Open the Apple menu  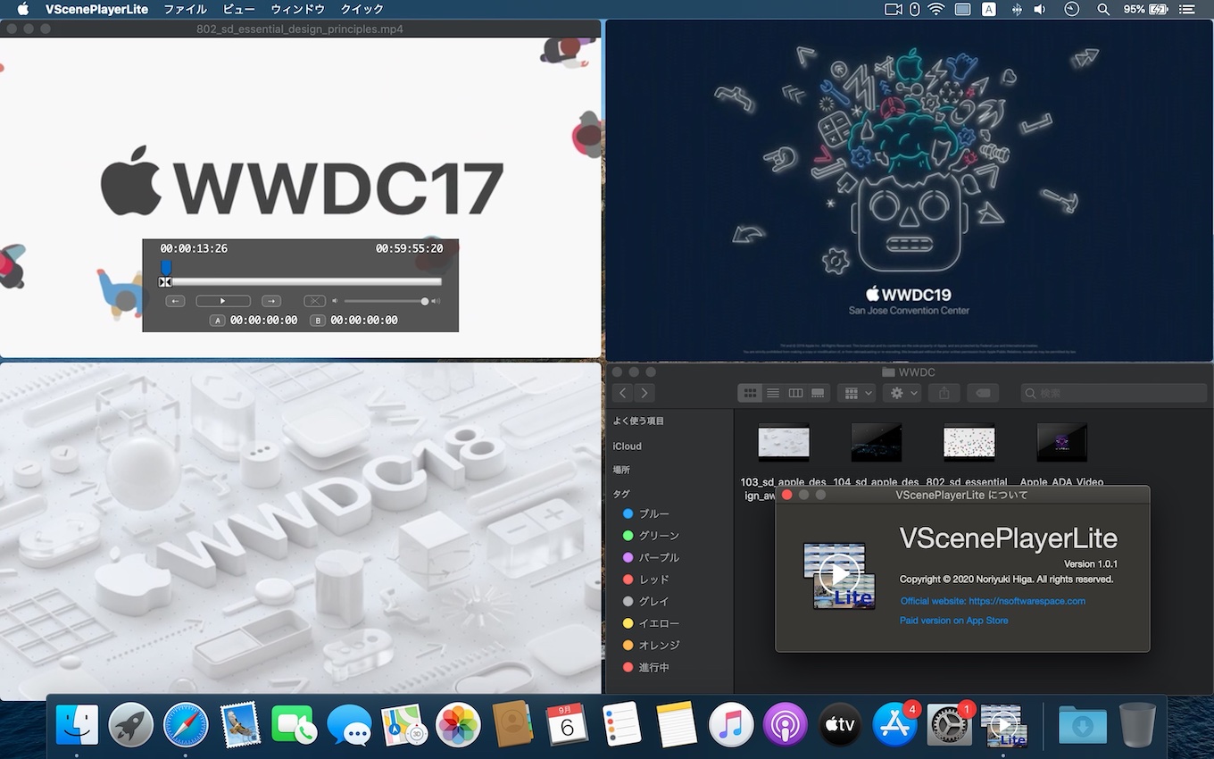coord(22,9)
